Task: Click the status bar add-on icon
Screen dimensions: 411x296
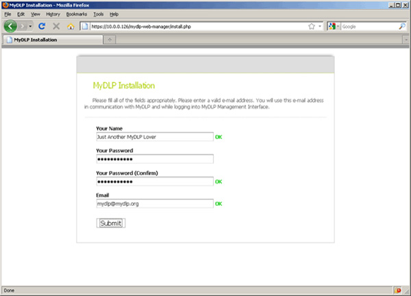Action: pyautogui.click(x=397, y=291)
